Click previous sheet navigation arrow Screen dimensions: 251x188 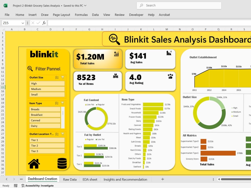pyautogui.click(x=7, y=179)
